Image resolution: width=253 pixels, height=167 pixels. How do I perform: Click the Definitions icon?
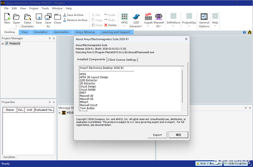(173, 16)
